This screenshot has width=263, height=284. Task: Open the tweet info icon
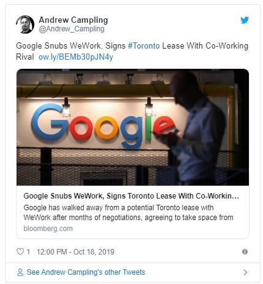[x=245, y=251]
